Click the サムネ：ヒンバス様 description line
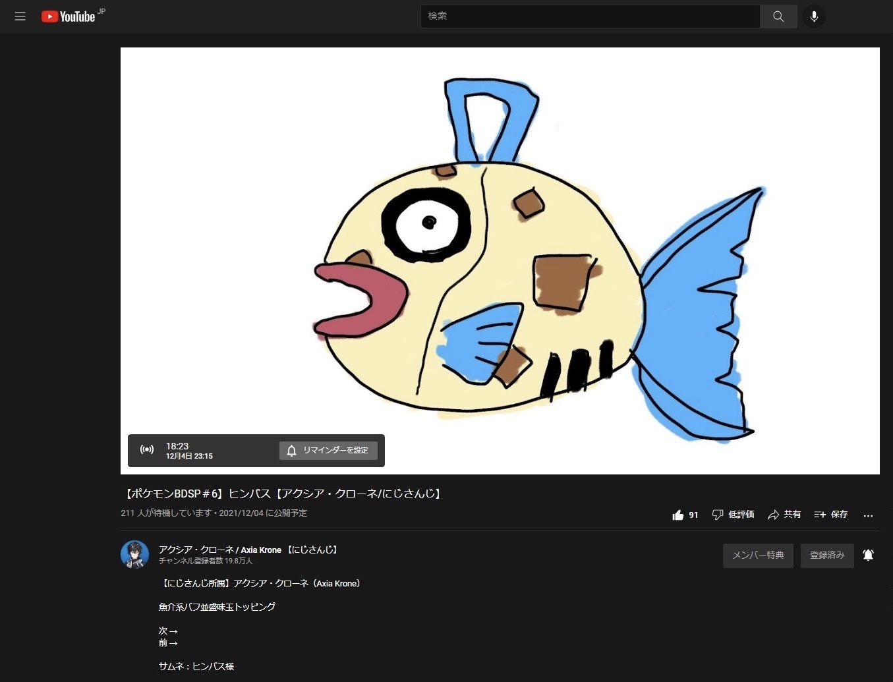 tap(196, 667)
